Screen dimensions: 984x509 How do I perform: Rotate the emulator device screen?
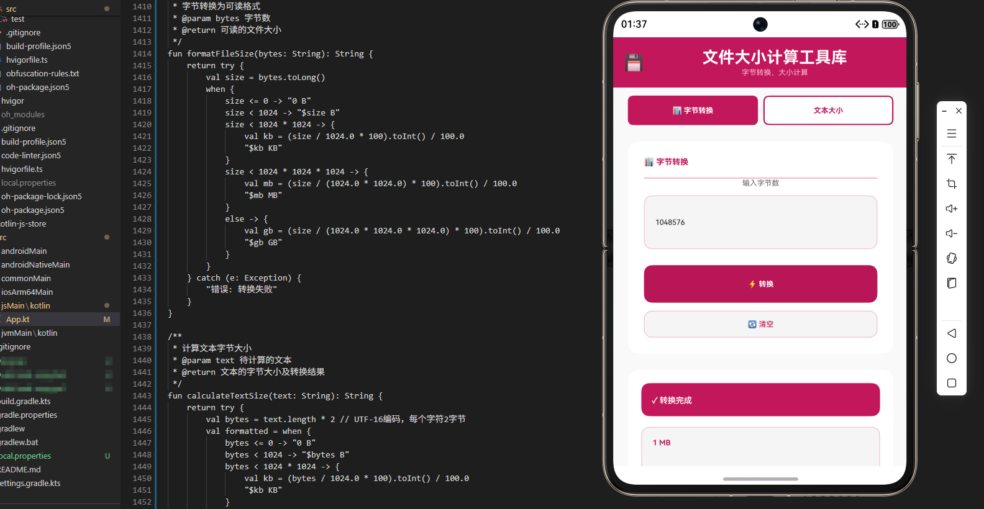click(951, 258)
